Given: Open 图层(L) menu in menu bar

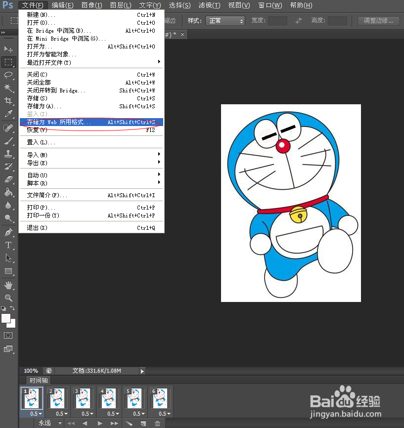Looking at the screenshot, I should pos(121,5).
